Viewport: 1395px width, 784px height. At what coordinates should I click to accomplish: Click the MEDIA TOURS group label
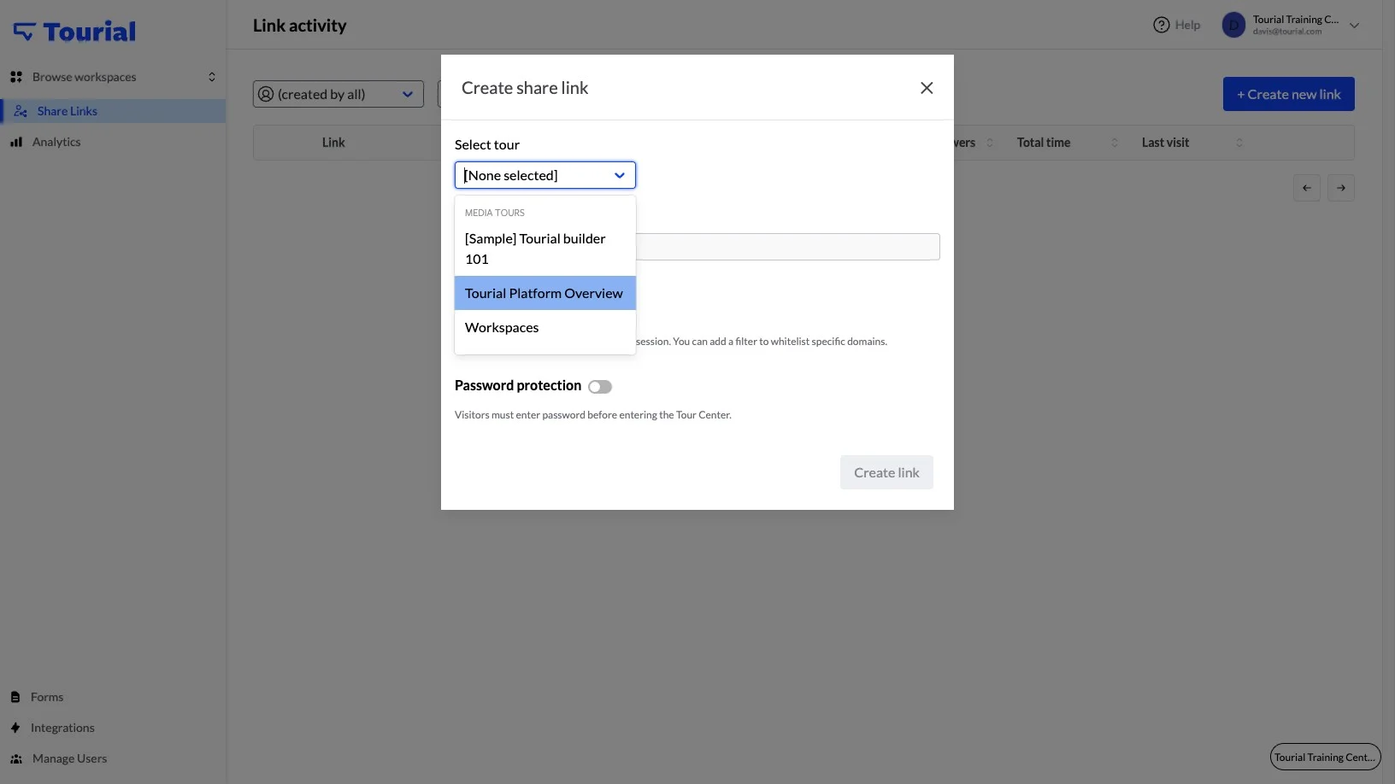(495, 213)
